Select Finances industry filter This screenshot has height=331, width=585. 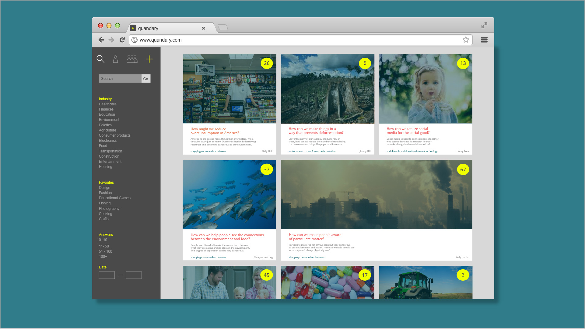pyautogui.click(x=106, y=109)
